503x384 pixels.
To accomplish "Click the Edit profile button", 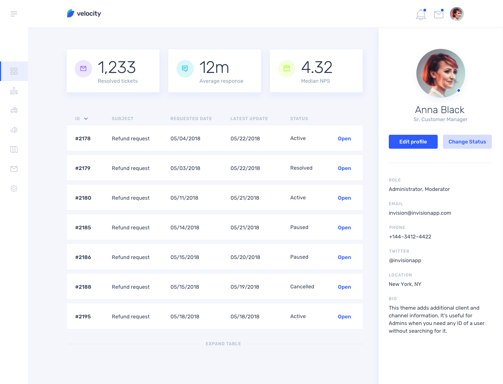I will tap(413, 142).
